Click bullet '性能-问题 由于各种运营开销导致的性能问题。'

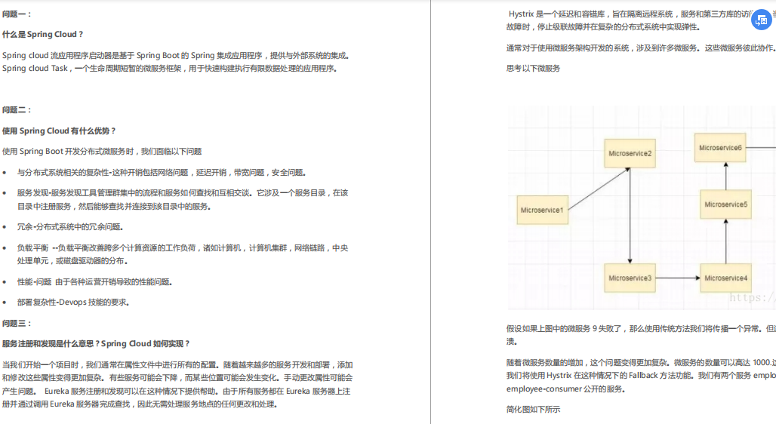coord(94,281)
